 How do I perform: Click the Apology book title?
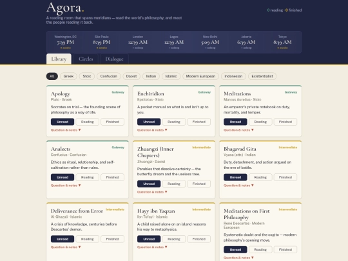point(61,94)
